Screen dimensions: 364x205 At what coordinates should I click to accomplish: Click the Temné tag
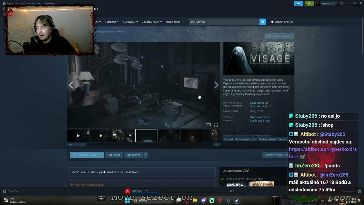pyautogui.click(x=282, y=139)
